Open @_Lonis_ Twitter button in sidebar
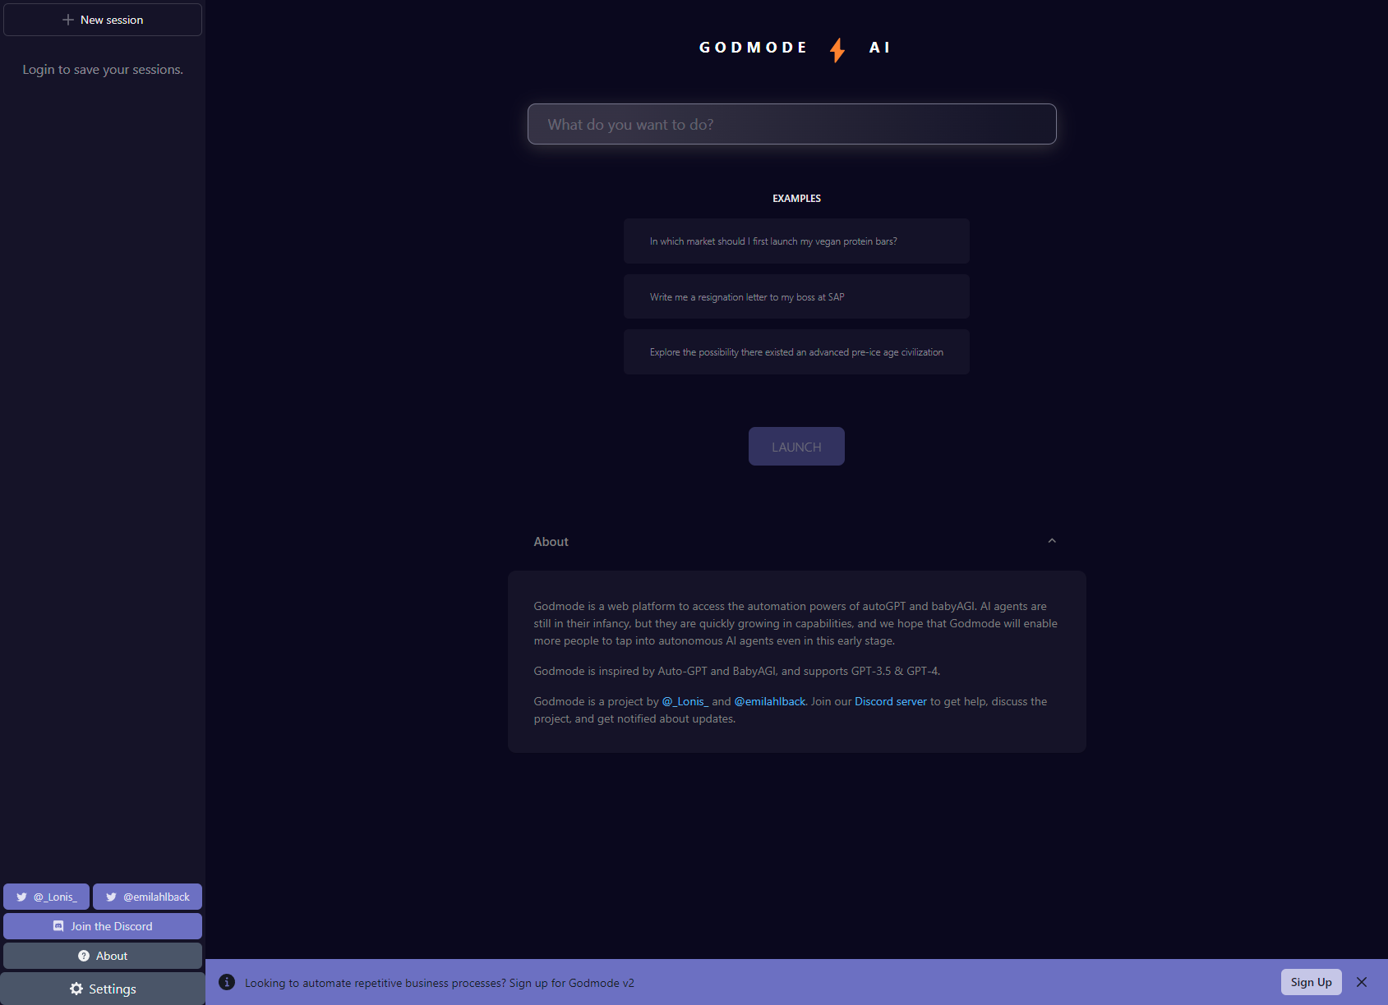Screen dimensions: 1388x1005 click(46, 897)
